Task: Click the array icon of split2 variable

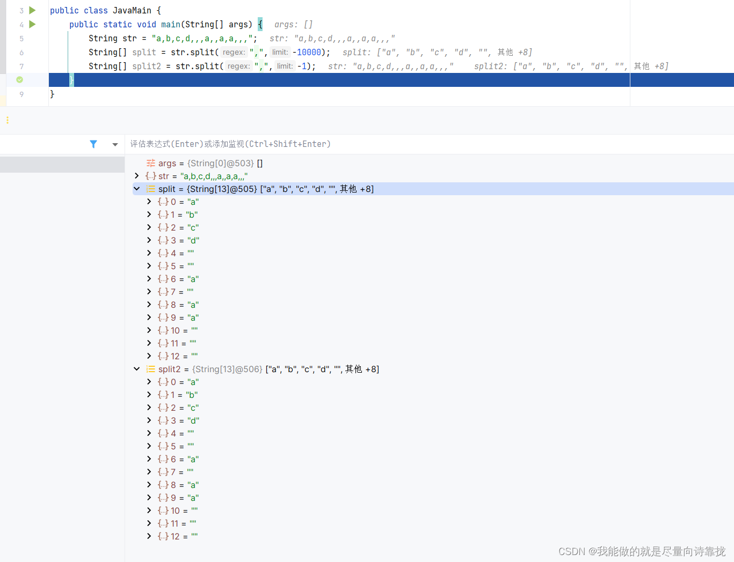Action: 151,369
